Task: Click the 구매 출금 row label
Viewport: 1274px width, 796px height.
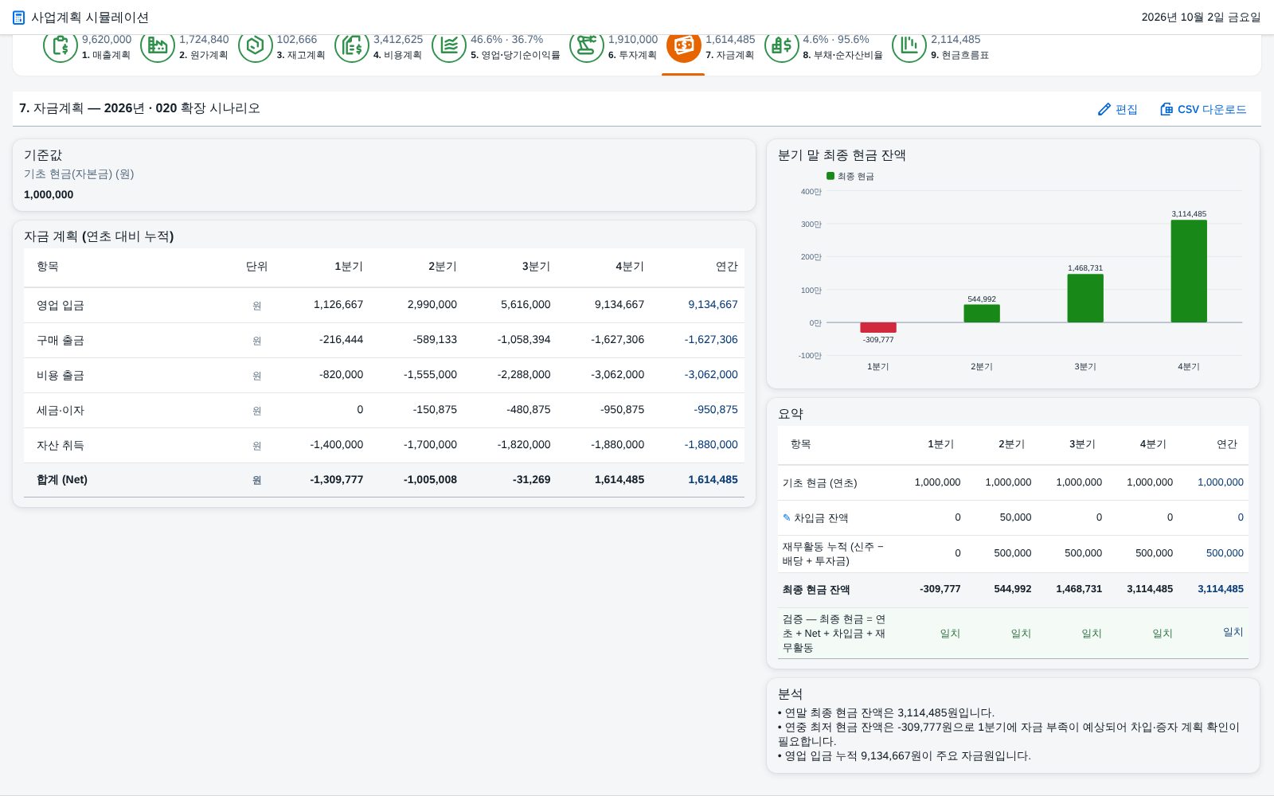Action: point(61,340)
